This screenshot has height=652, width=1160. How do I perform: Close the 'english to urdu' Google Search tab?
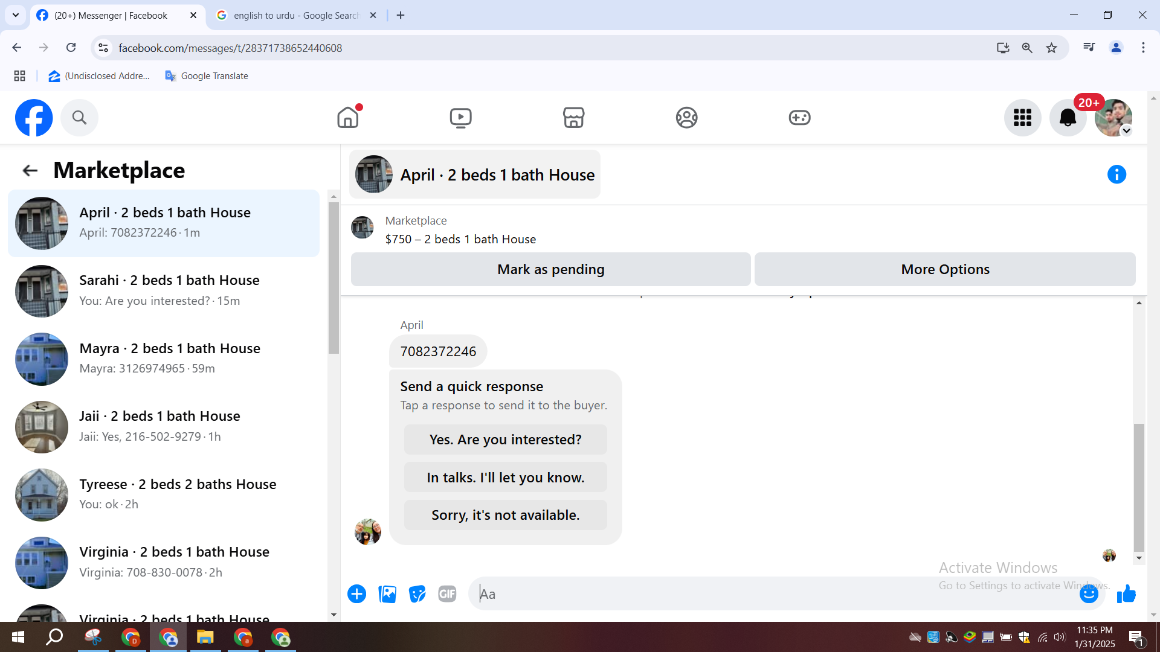pyautogui.click(x=373, y=16)
